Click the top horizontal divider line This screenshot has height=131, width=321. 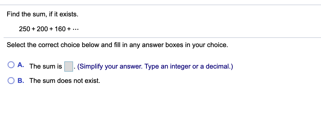click(162, 5)
